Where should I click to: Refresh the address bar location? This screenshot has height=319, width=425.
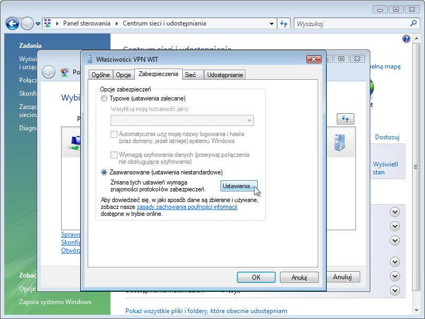click(x=284, y=23)
